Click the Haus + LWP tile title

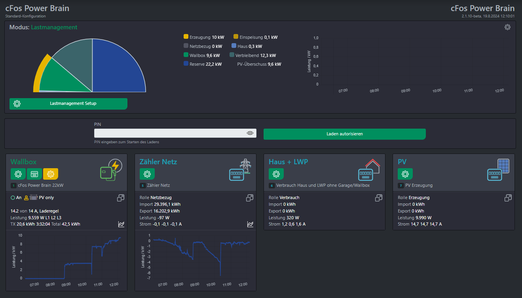click(x=288, y=162)
